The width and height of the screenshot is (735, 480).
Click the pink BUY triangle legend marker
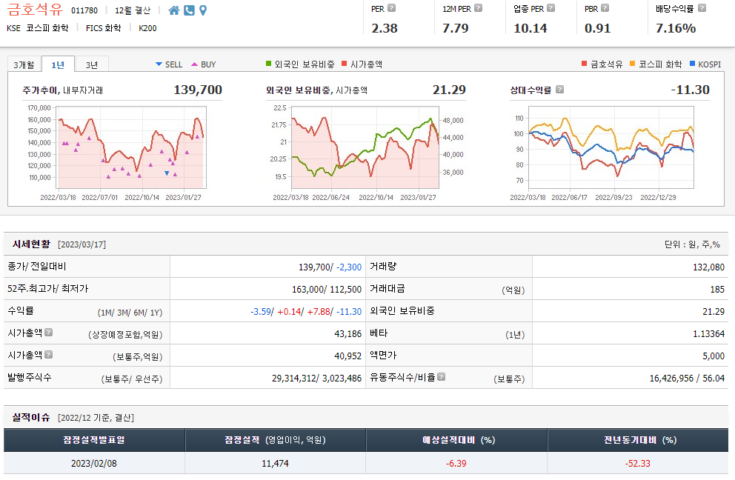point(195,64)
